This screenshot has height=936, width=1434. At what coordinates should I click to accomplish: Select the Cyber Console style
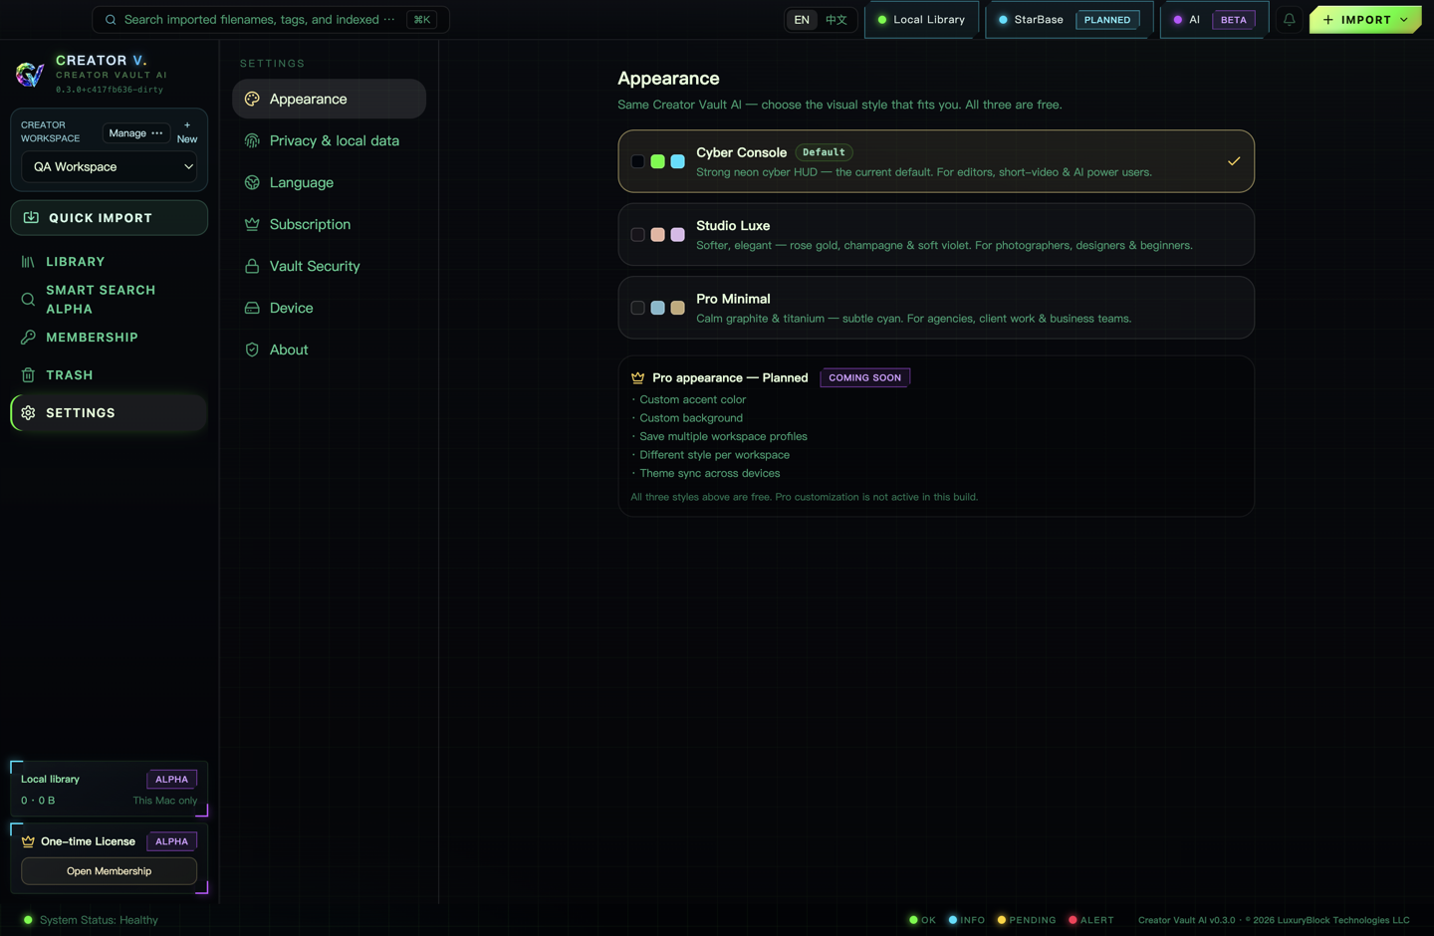coord(936,161)
